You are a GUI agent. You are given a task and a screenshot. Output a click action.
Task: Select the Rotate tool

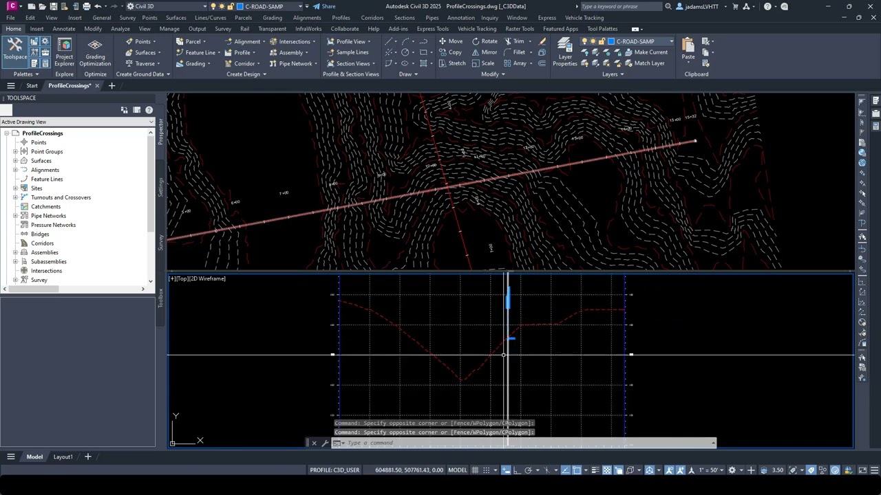(x=485, y=41)
